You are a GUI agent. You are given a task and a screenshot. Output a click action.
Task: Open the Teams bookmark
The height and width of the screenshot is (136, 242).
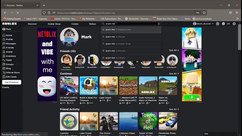186,19
